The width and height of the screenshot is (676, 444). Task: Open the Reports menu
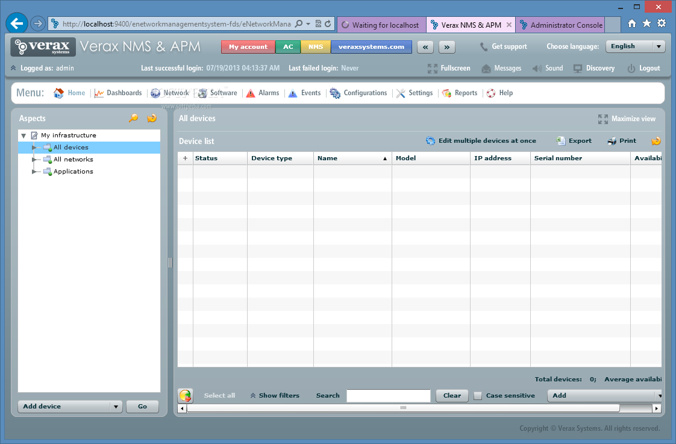460,93
